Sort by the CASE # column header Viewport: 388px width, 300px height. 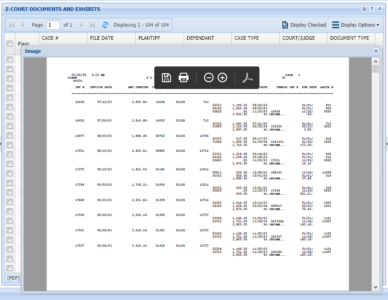pyautogui.click(x=50, y=38)
